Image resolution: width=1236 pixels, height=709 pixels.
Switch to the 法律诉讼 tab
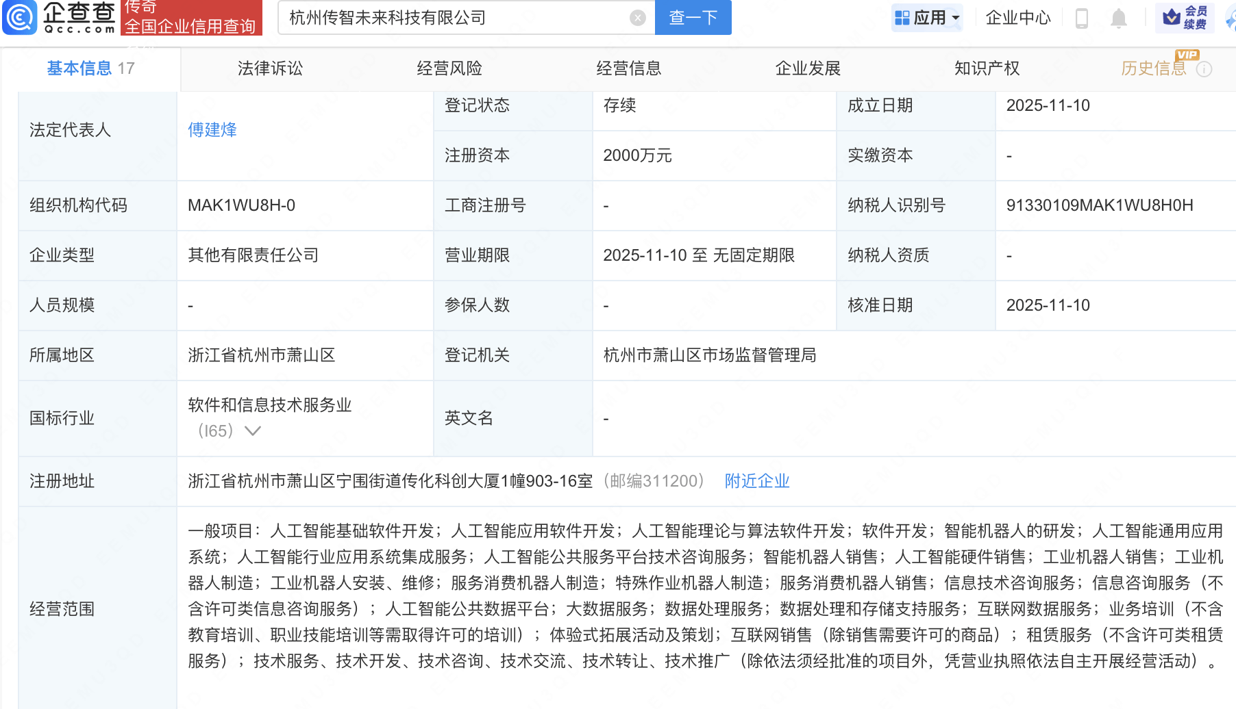270,68
